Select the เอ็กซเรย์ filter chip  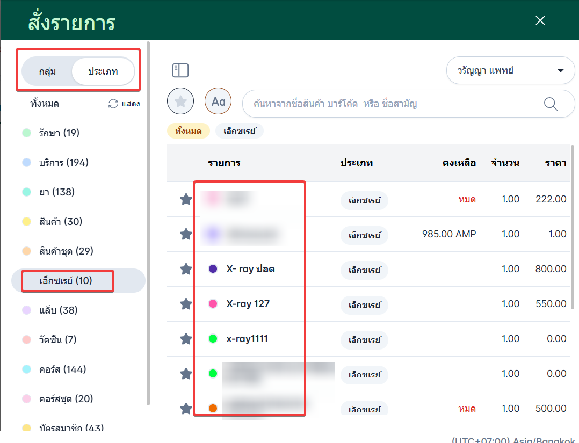(x=240, y=131)
